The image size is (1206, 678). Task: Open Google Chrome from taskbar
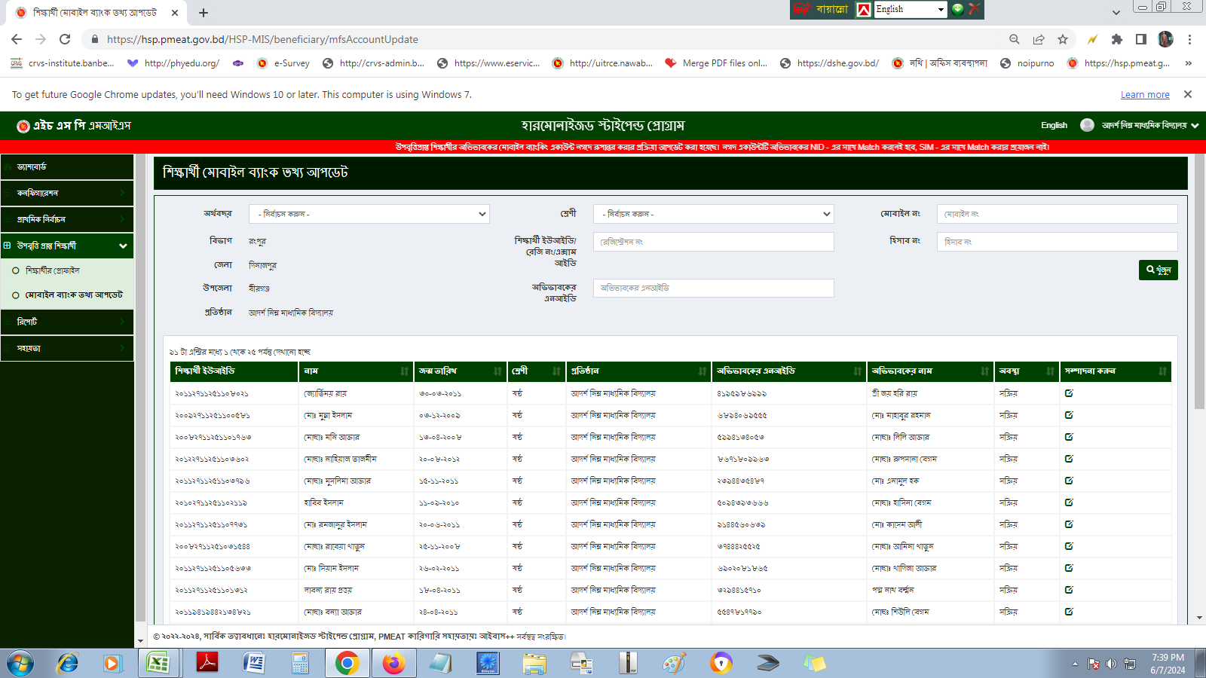347,663
